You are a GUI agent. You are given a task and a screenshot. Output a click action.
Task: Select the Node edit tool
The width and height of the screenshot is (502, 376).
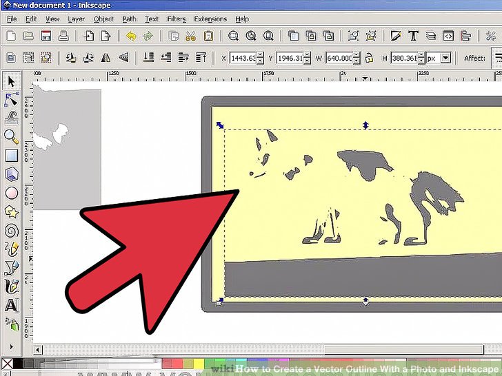[x=12, y=100]
